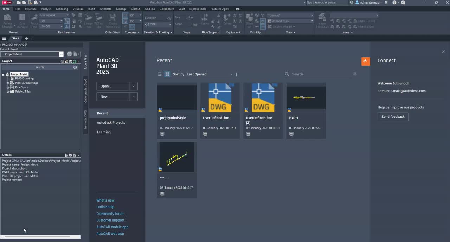Click the AutoCAD application menu logo
The height and width of the screenshot is (242, 450).
click(7, 2)
